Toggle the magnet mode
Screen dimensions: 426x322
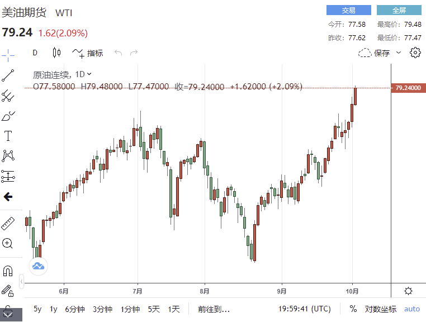coord(8,271)
